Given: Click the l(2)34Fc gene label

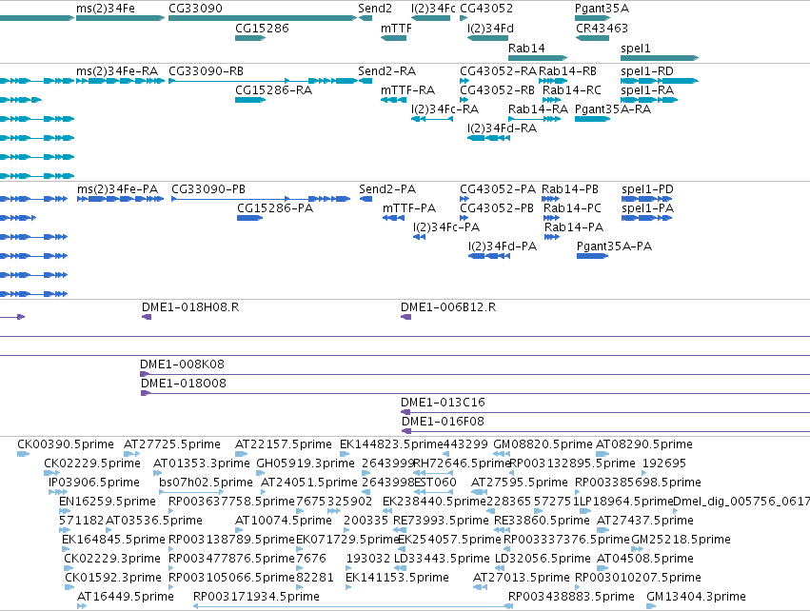Looking at the screenshot, I should [x=433, y=9].
